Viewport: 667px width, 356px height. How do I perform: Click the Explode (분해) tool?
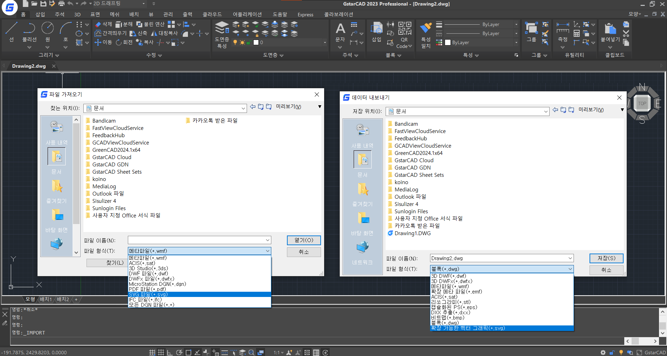point(124,24)
